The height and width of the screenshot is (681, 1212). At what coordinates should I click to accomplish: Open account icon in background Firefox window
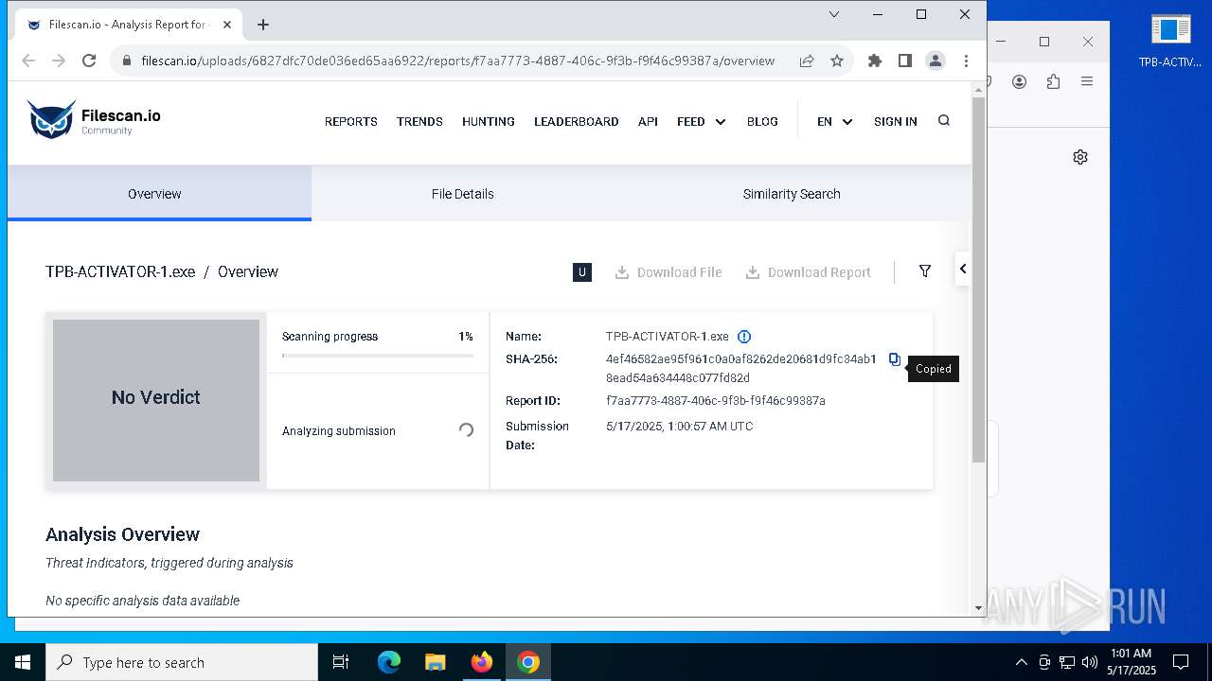click(x=1019, y=81)
